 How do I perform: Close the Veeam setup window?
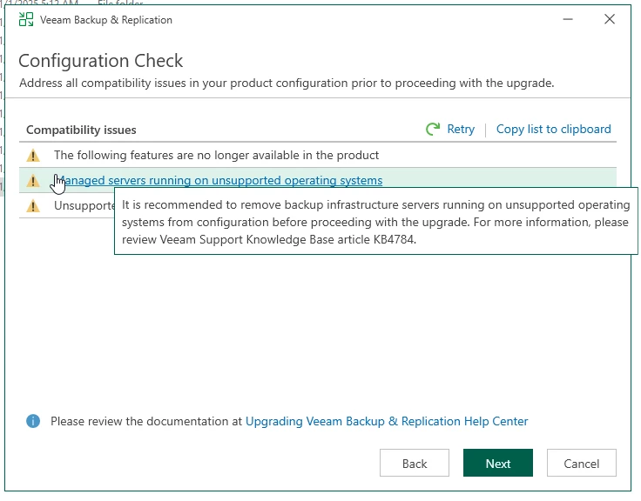610,19
